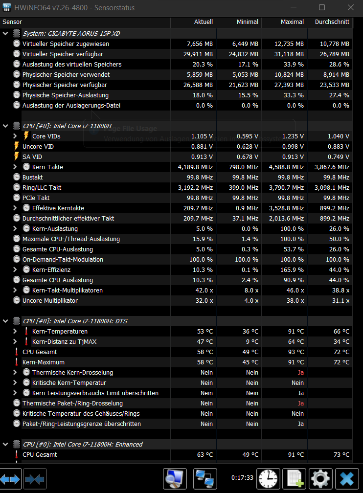Click the shrink layout arrows button
This screenshot has height=493, width=363.
pyautogui.click(x=35, y=479)
